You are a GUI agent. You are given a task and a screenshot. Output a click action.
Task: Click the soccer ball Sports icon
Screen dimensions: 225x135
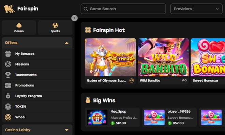(x=55, y=25)
